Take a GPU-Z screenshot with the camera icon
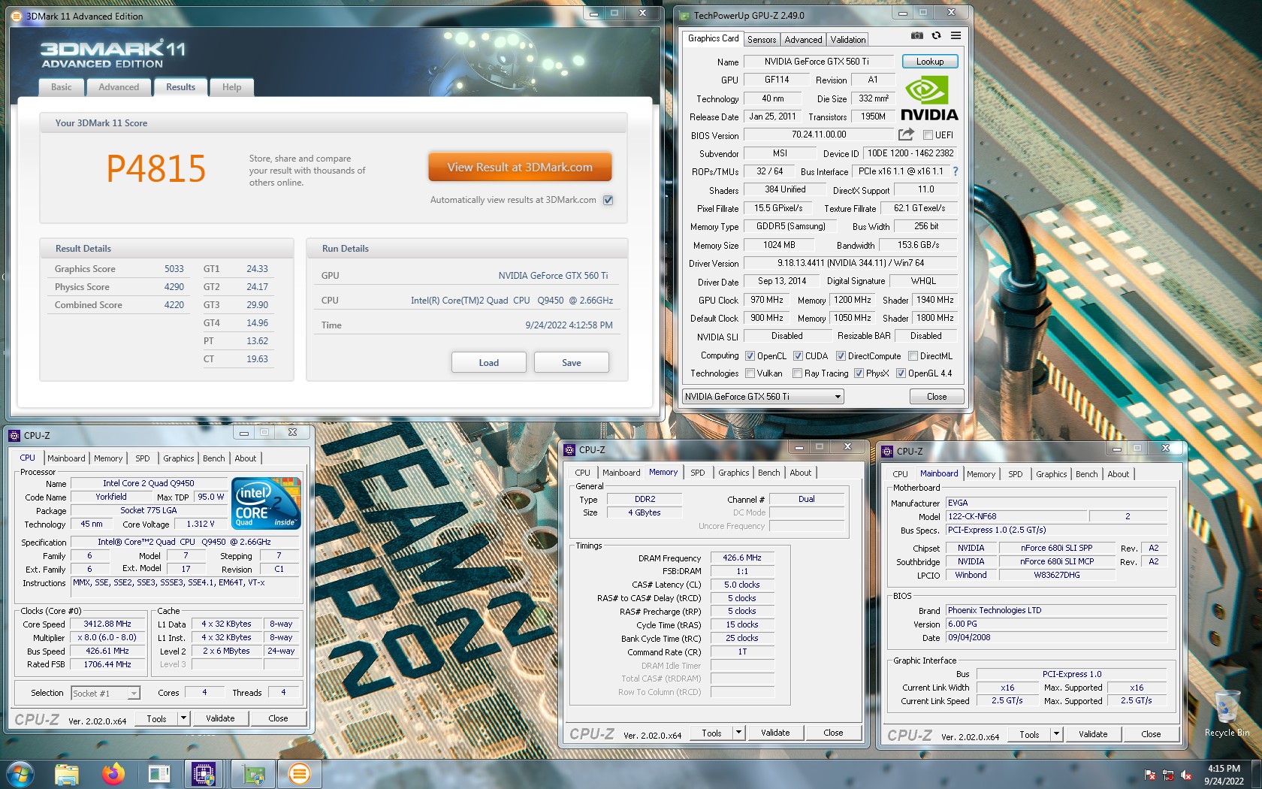Screen dimensions: 1262x789 pos(917,35)
